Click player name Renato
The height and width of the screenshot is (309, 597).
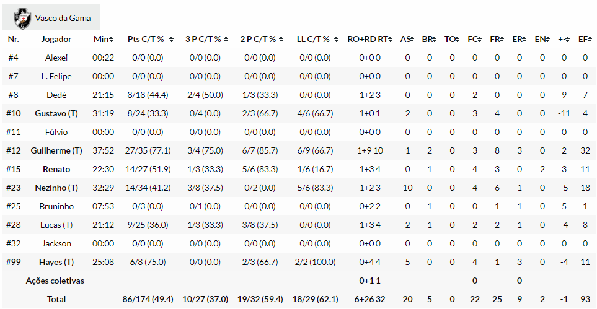pyautogui.click(x=56, y=169)
